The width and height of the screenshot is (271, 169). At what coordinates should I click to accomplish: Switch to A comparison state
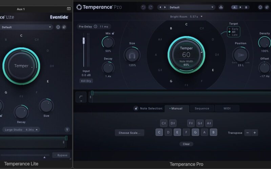pyautogui.click(x=234, y=7)
